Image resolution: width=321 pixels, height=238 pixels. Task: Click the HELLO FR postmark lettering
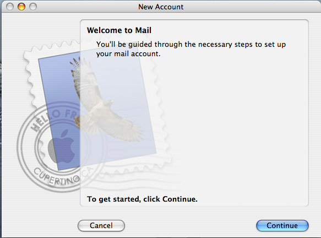(x=53, y=120)
